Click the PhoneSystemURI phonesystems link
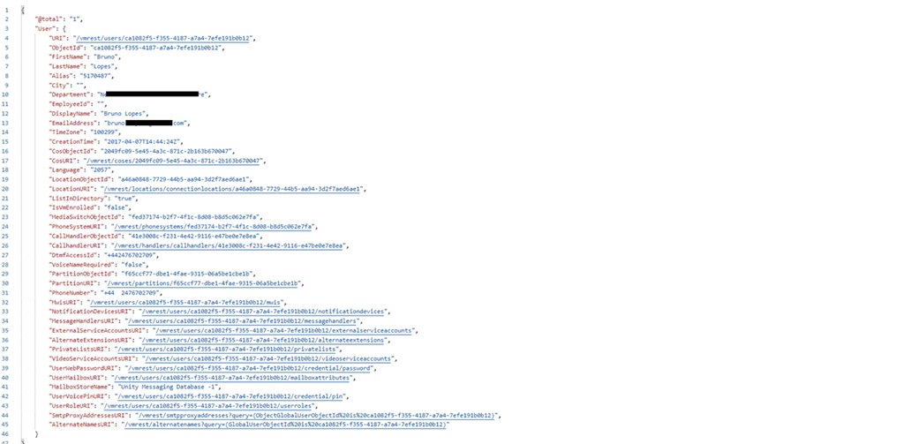904x444 pixels. pos(215,226)
